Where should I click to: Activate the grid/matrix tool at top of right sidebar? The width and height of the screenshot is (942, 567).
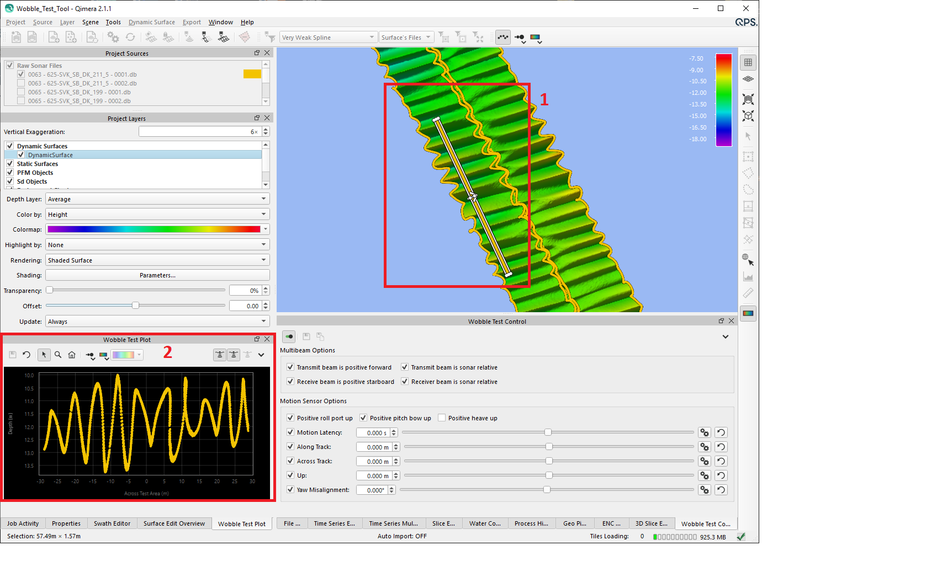748,62
